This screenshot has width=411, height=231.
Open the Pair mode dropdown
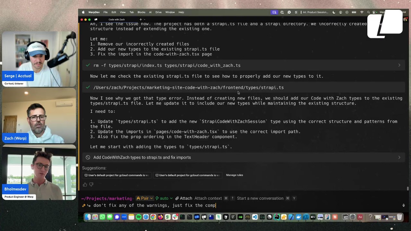tap(145, 198)
